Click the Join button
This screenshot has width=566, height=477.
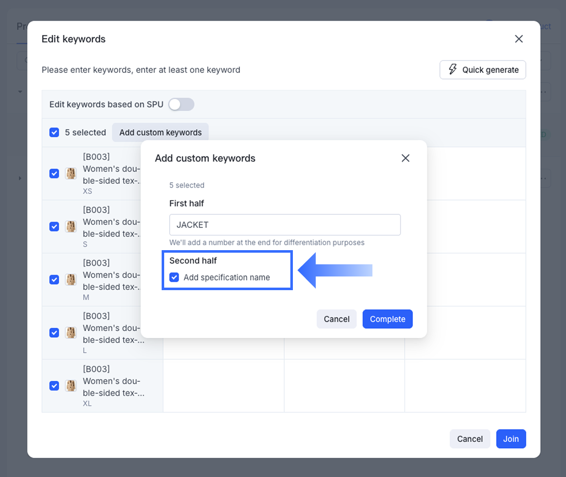(511, 439)
